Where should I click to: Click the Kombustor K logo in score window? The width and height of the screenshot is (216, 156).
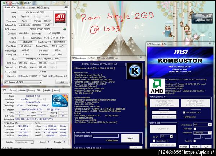[135, 71]
